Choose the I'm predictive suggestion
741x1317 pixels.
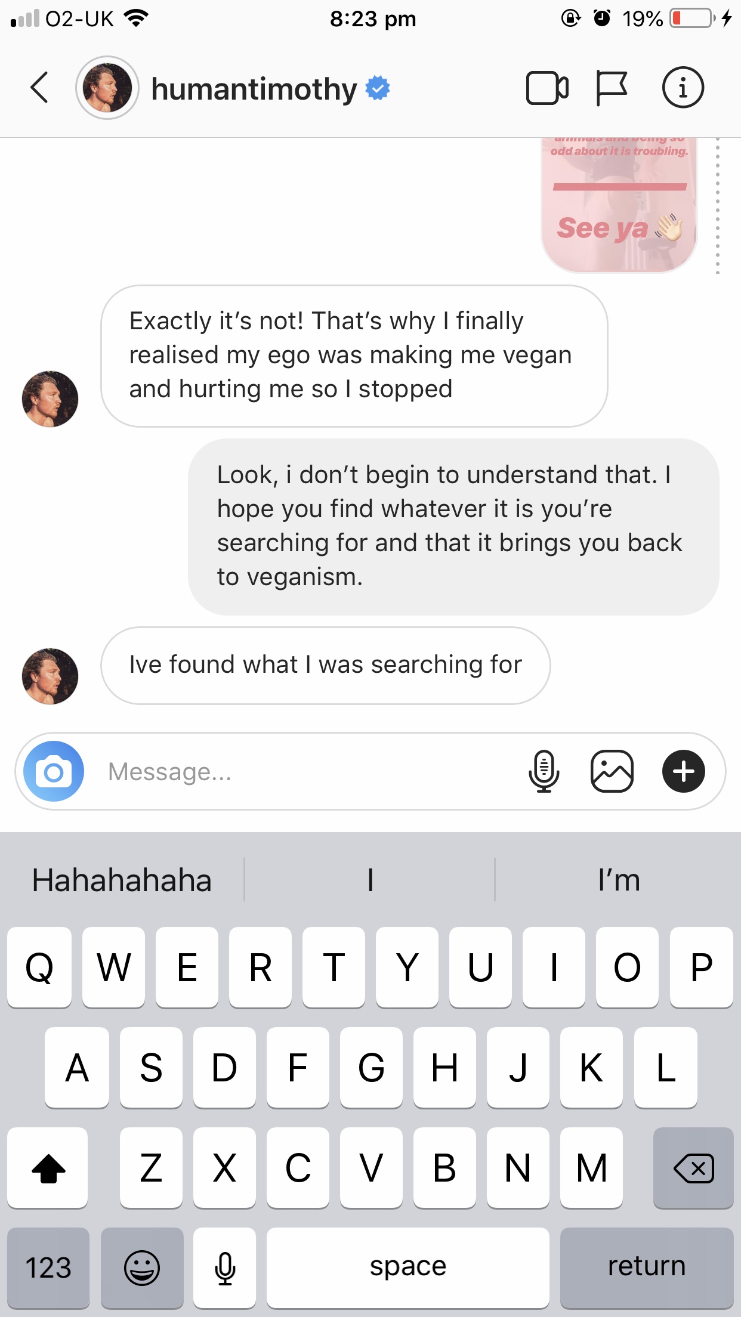tap(619, 880)
